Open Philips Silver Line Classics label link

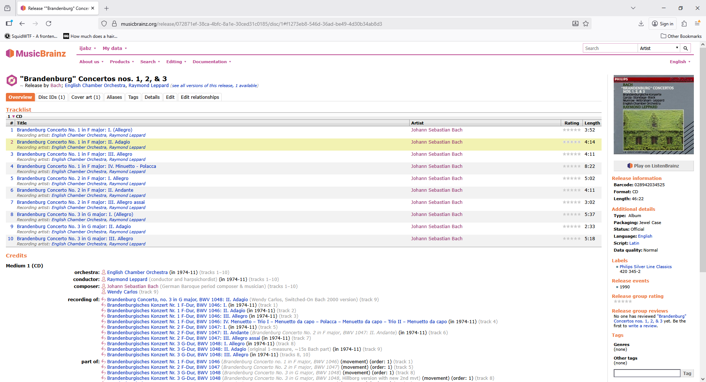[645, 267]
